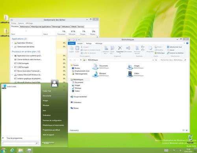Viewport: 197px width, 153px height.
Task: Switch to large icons view in Explorer status bar
Action: pyautogui.click(x=187, y=130)
